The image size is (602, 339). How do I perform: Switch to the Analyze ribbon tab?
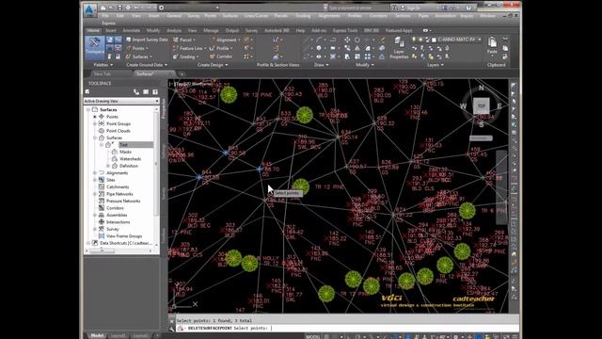pyautogui.click(x=174, y=30)
